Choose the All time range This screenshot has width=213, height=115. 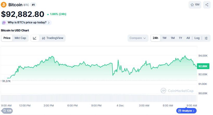click(188, 38)
